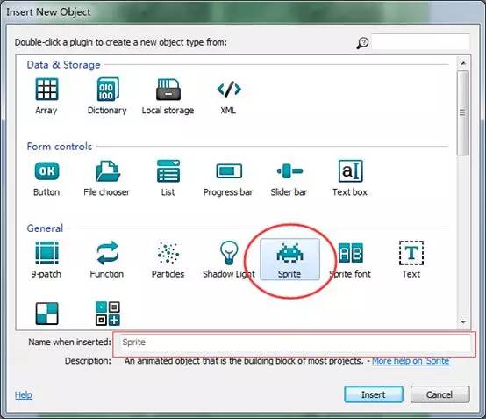The height and width of the screenshot is (419, 486).
Task: Choose the List form control
Action: 168,171
